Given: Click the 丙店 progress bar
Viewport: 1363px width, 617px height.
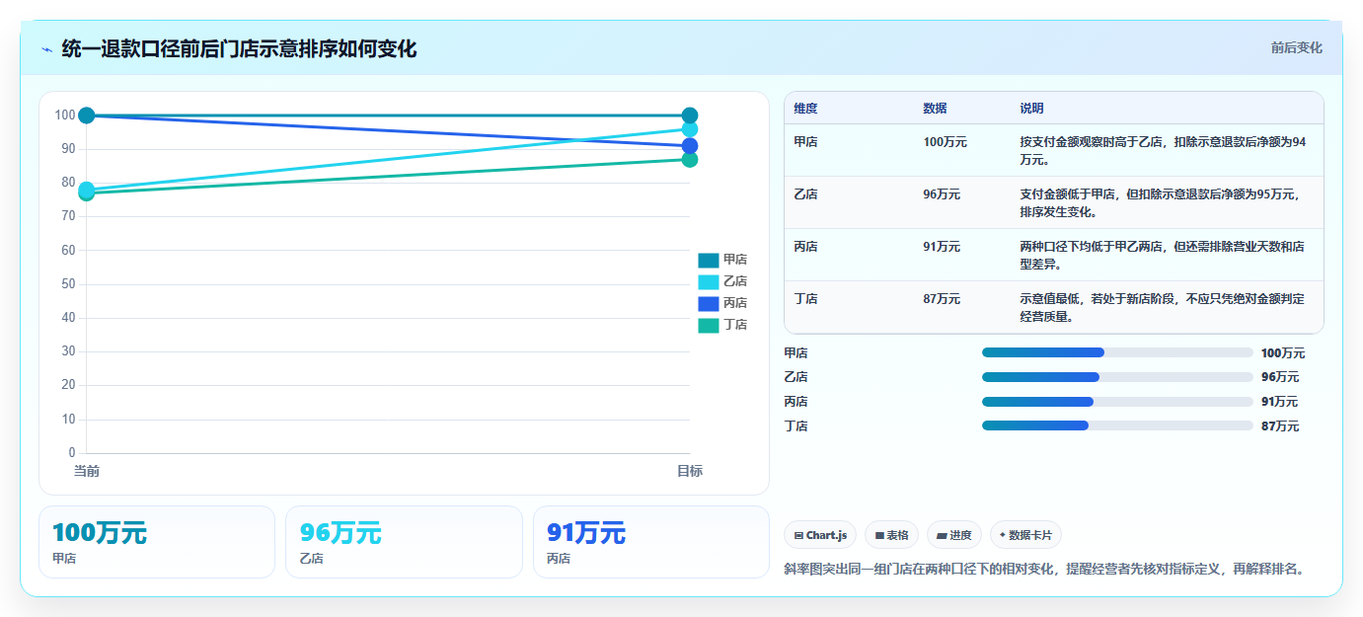Looking at the screenshot, I should [1117, 402].
